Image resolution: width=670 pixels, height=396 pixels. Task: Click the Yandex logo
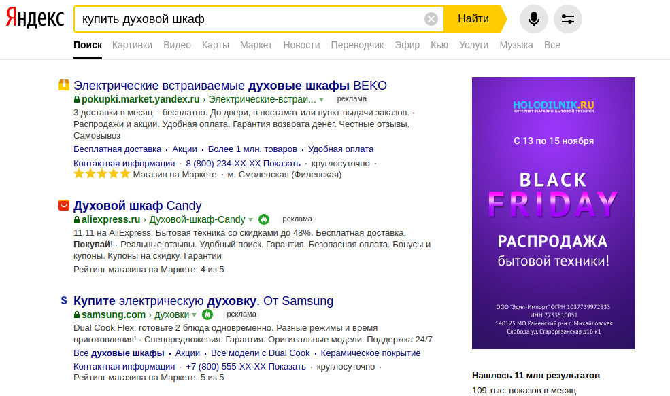35,18
